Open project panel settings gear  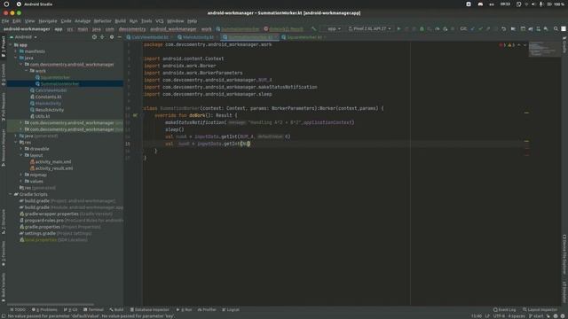coord(112,37)
